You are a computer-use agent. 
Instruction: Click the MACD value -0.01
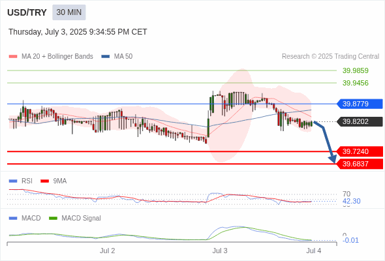tap(350, 240)
